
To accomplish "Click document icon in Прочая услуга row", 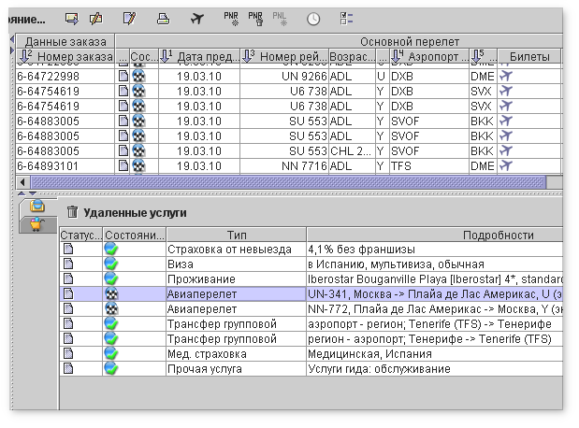I will click(68, 368).
